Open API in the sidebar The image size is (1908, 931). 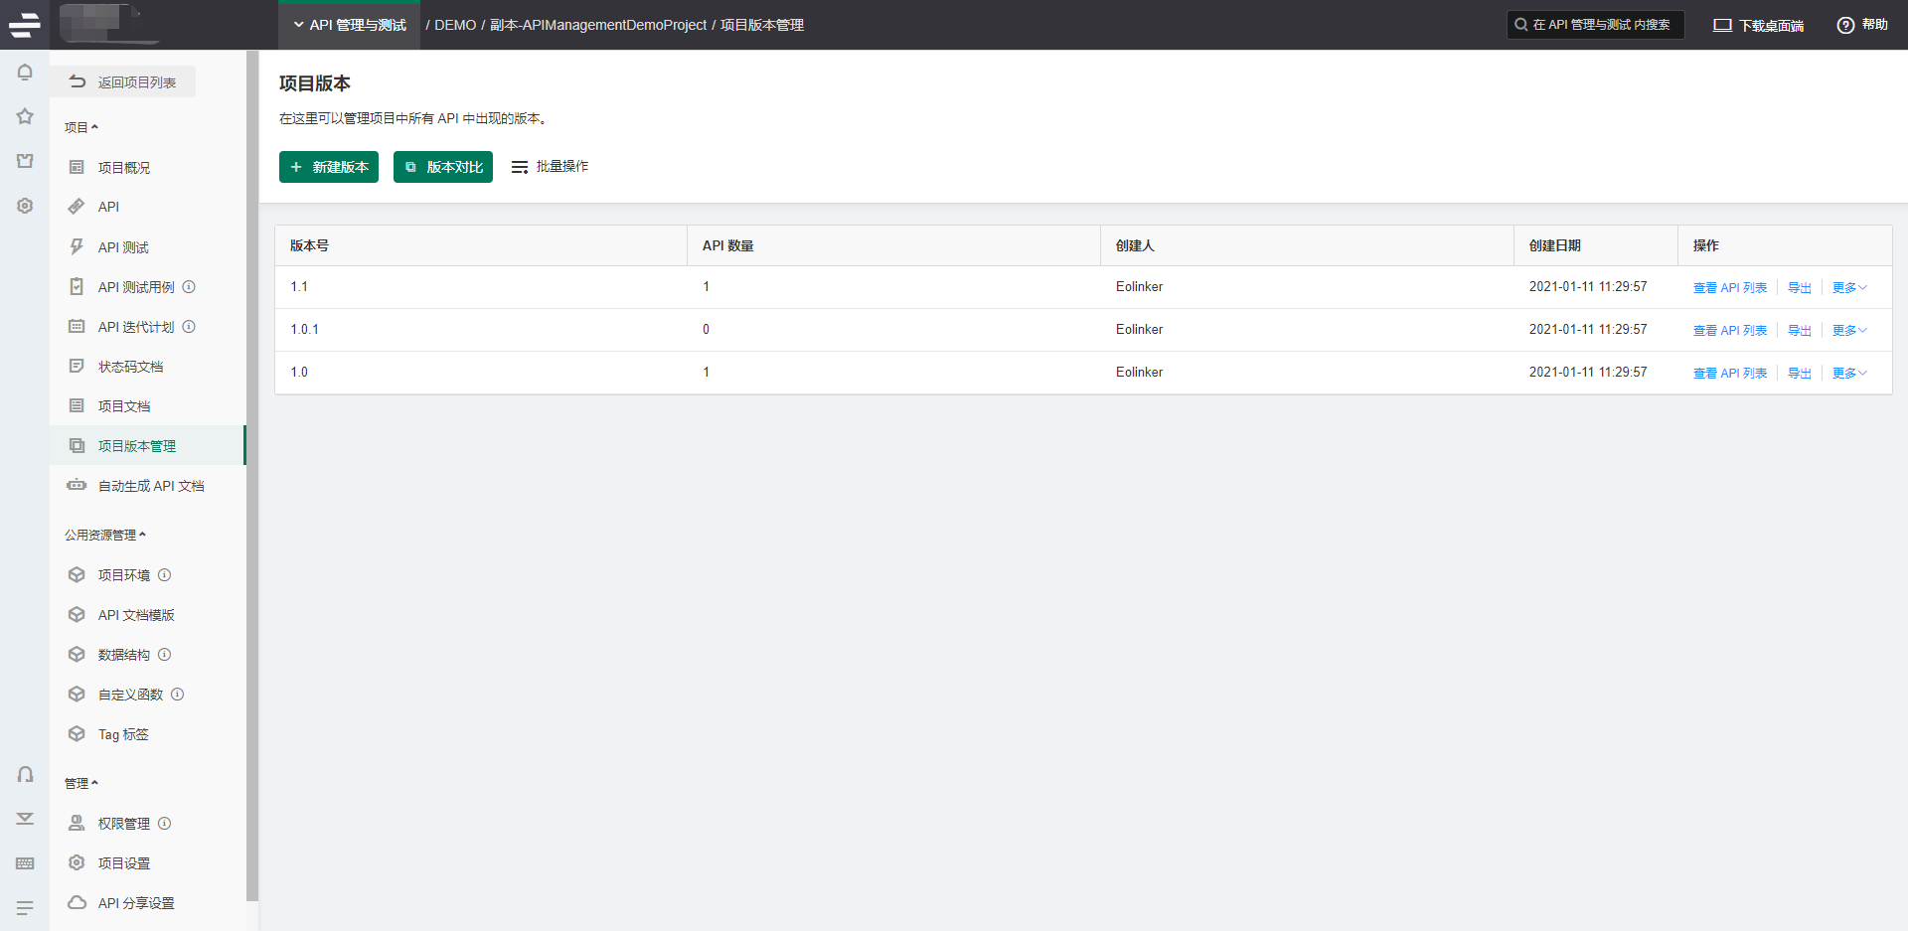click(x=147, y=208)
